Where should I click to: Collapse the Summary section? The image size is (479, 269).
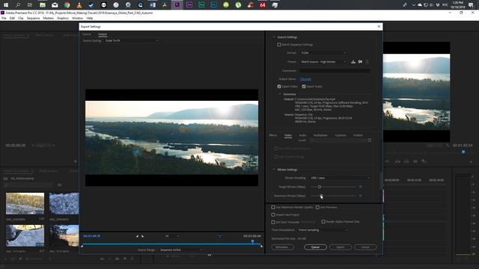(x=280, y=94)
